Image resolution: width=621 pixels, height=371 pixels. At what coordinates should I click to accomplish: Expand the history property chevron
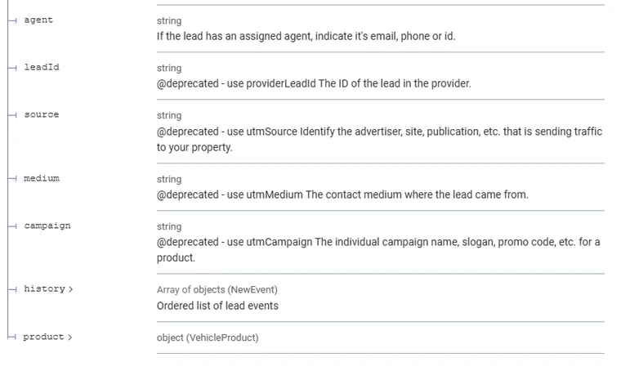(x=70, y=289)
